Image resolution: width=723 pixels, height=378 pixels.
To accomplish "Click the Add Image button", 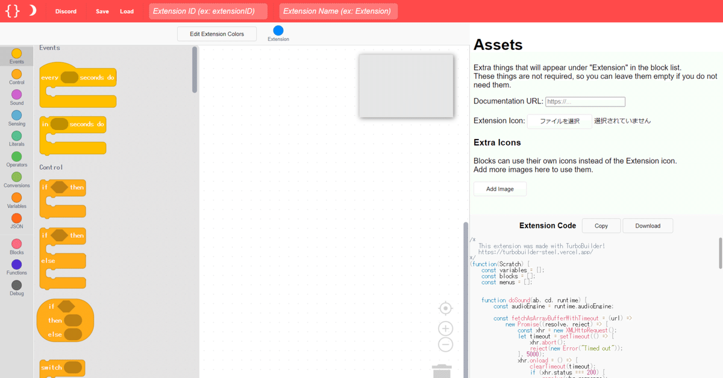I will click(x=500, y=189).
